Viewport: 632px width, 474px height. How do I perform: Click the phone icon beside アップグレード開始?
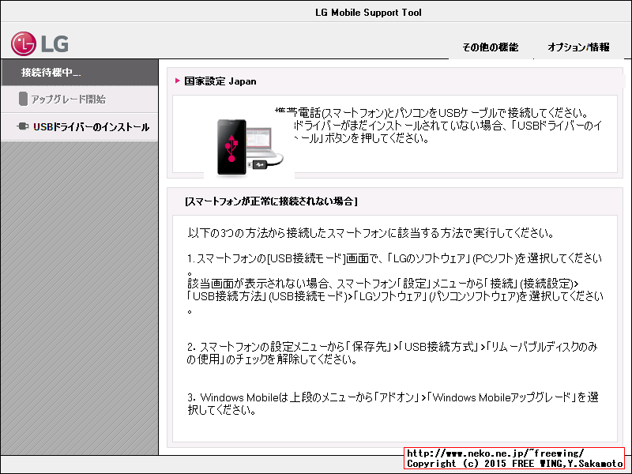23,99
